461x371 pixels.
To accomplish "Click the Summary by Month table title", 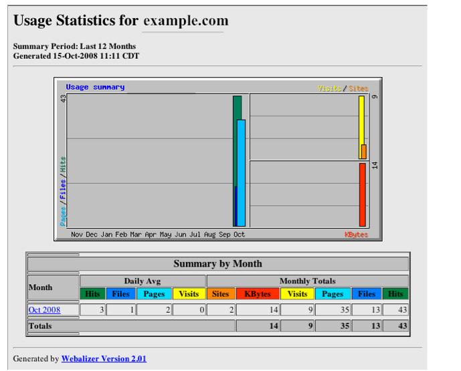I will pyautogui.click(x=217, y=264).
